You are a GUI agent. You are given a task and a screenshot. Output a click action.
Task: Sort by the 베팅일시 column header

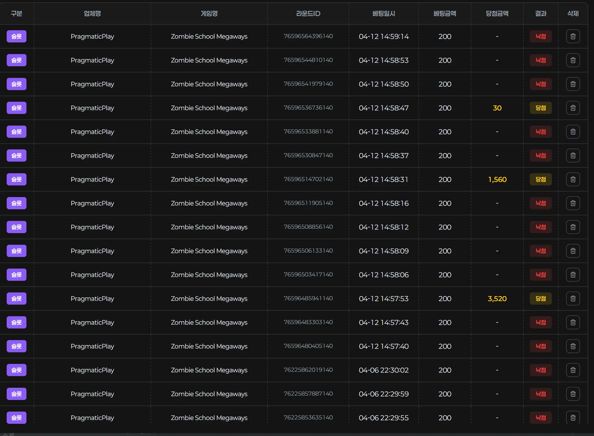click(384, 13)
